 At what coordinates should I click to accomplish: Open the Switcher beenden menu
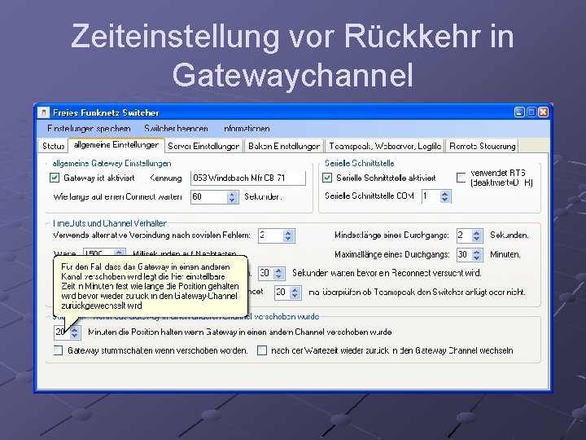tap(176, 129)
